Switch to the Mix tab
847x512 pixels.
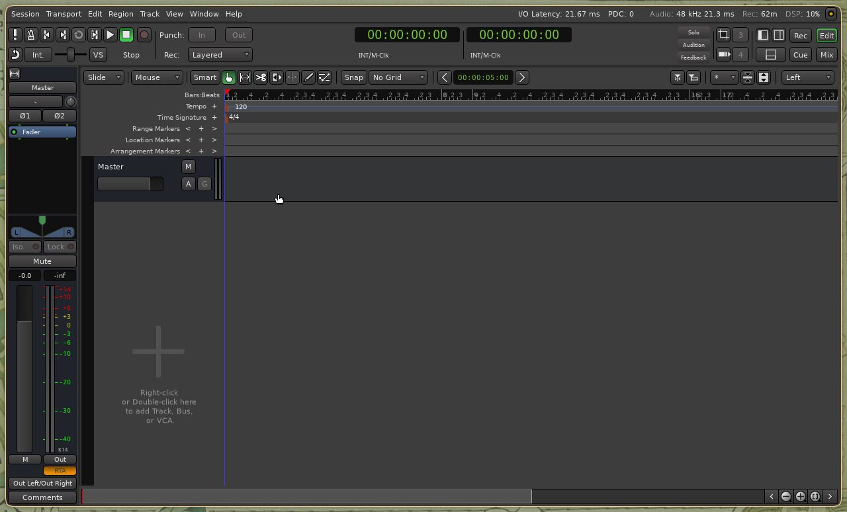[826, 55]
